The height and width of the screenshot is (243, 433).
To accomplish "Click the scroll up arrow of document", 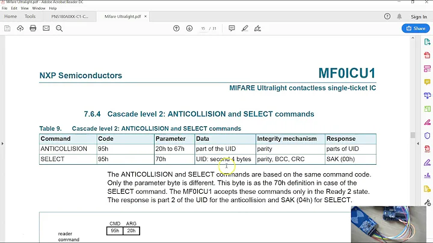I will (413, 38).
